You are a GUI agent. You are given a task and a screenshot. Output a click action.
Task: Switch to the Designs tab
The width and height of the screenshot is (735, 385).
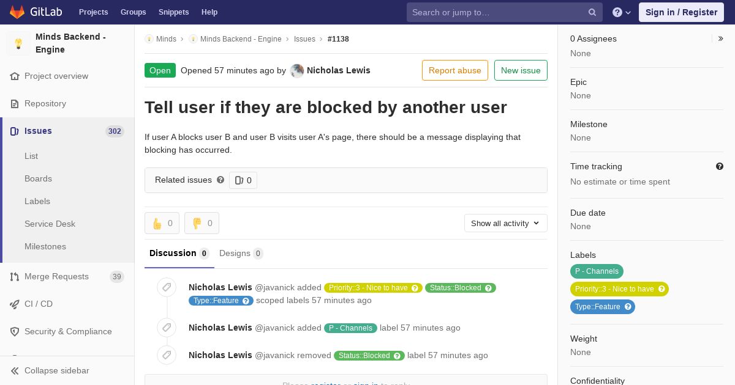tap(241, 254)
